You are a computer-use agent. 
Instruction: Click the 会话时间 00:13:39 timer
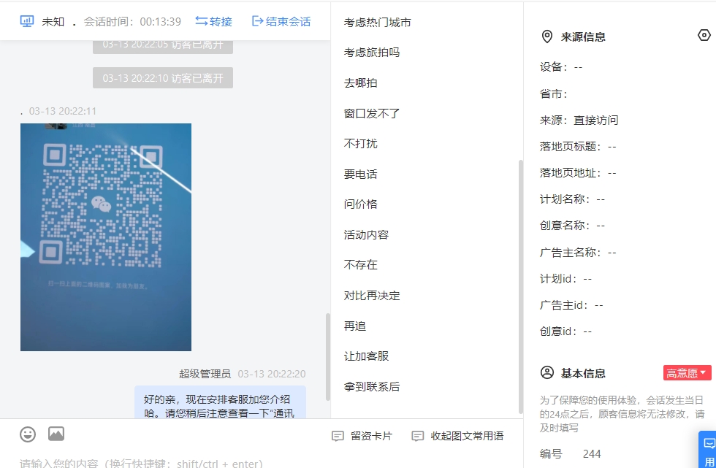tap(132, 21)
